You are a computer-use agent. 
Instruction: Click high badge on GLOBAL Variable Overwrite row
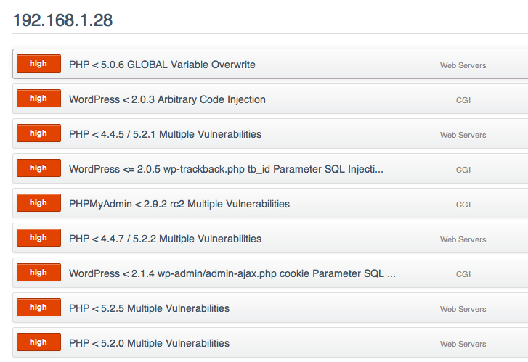click(38, 64)
